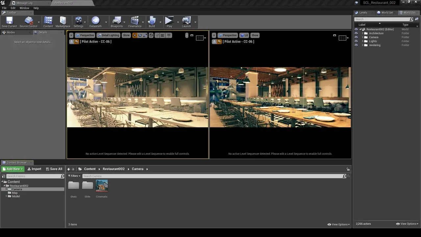Click the green Add New button
This screenshot has height=237, width=421.
[x=13, y=169]
